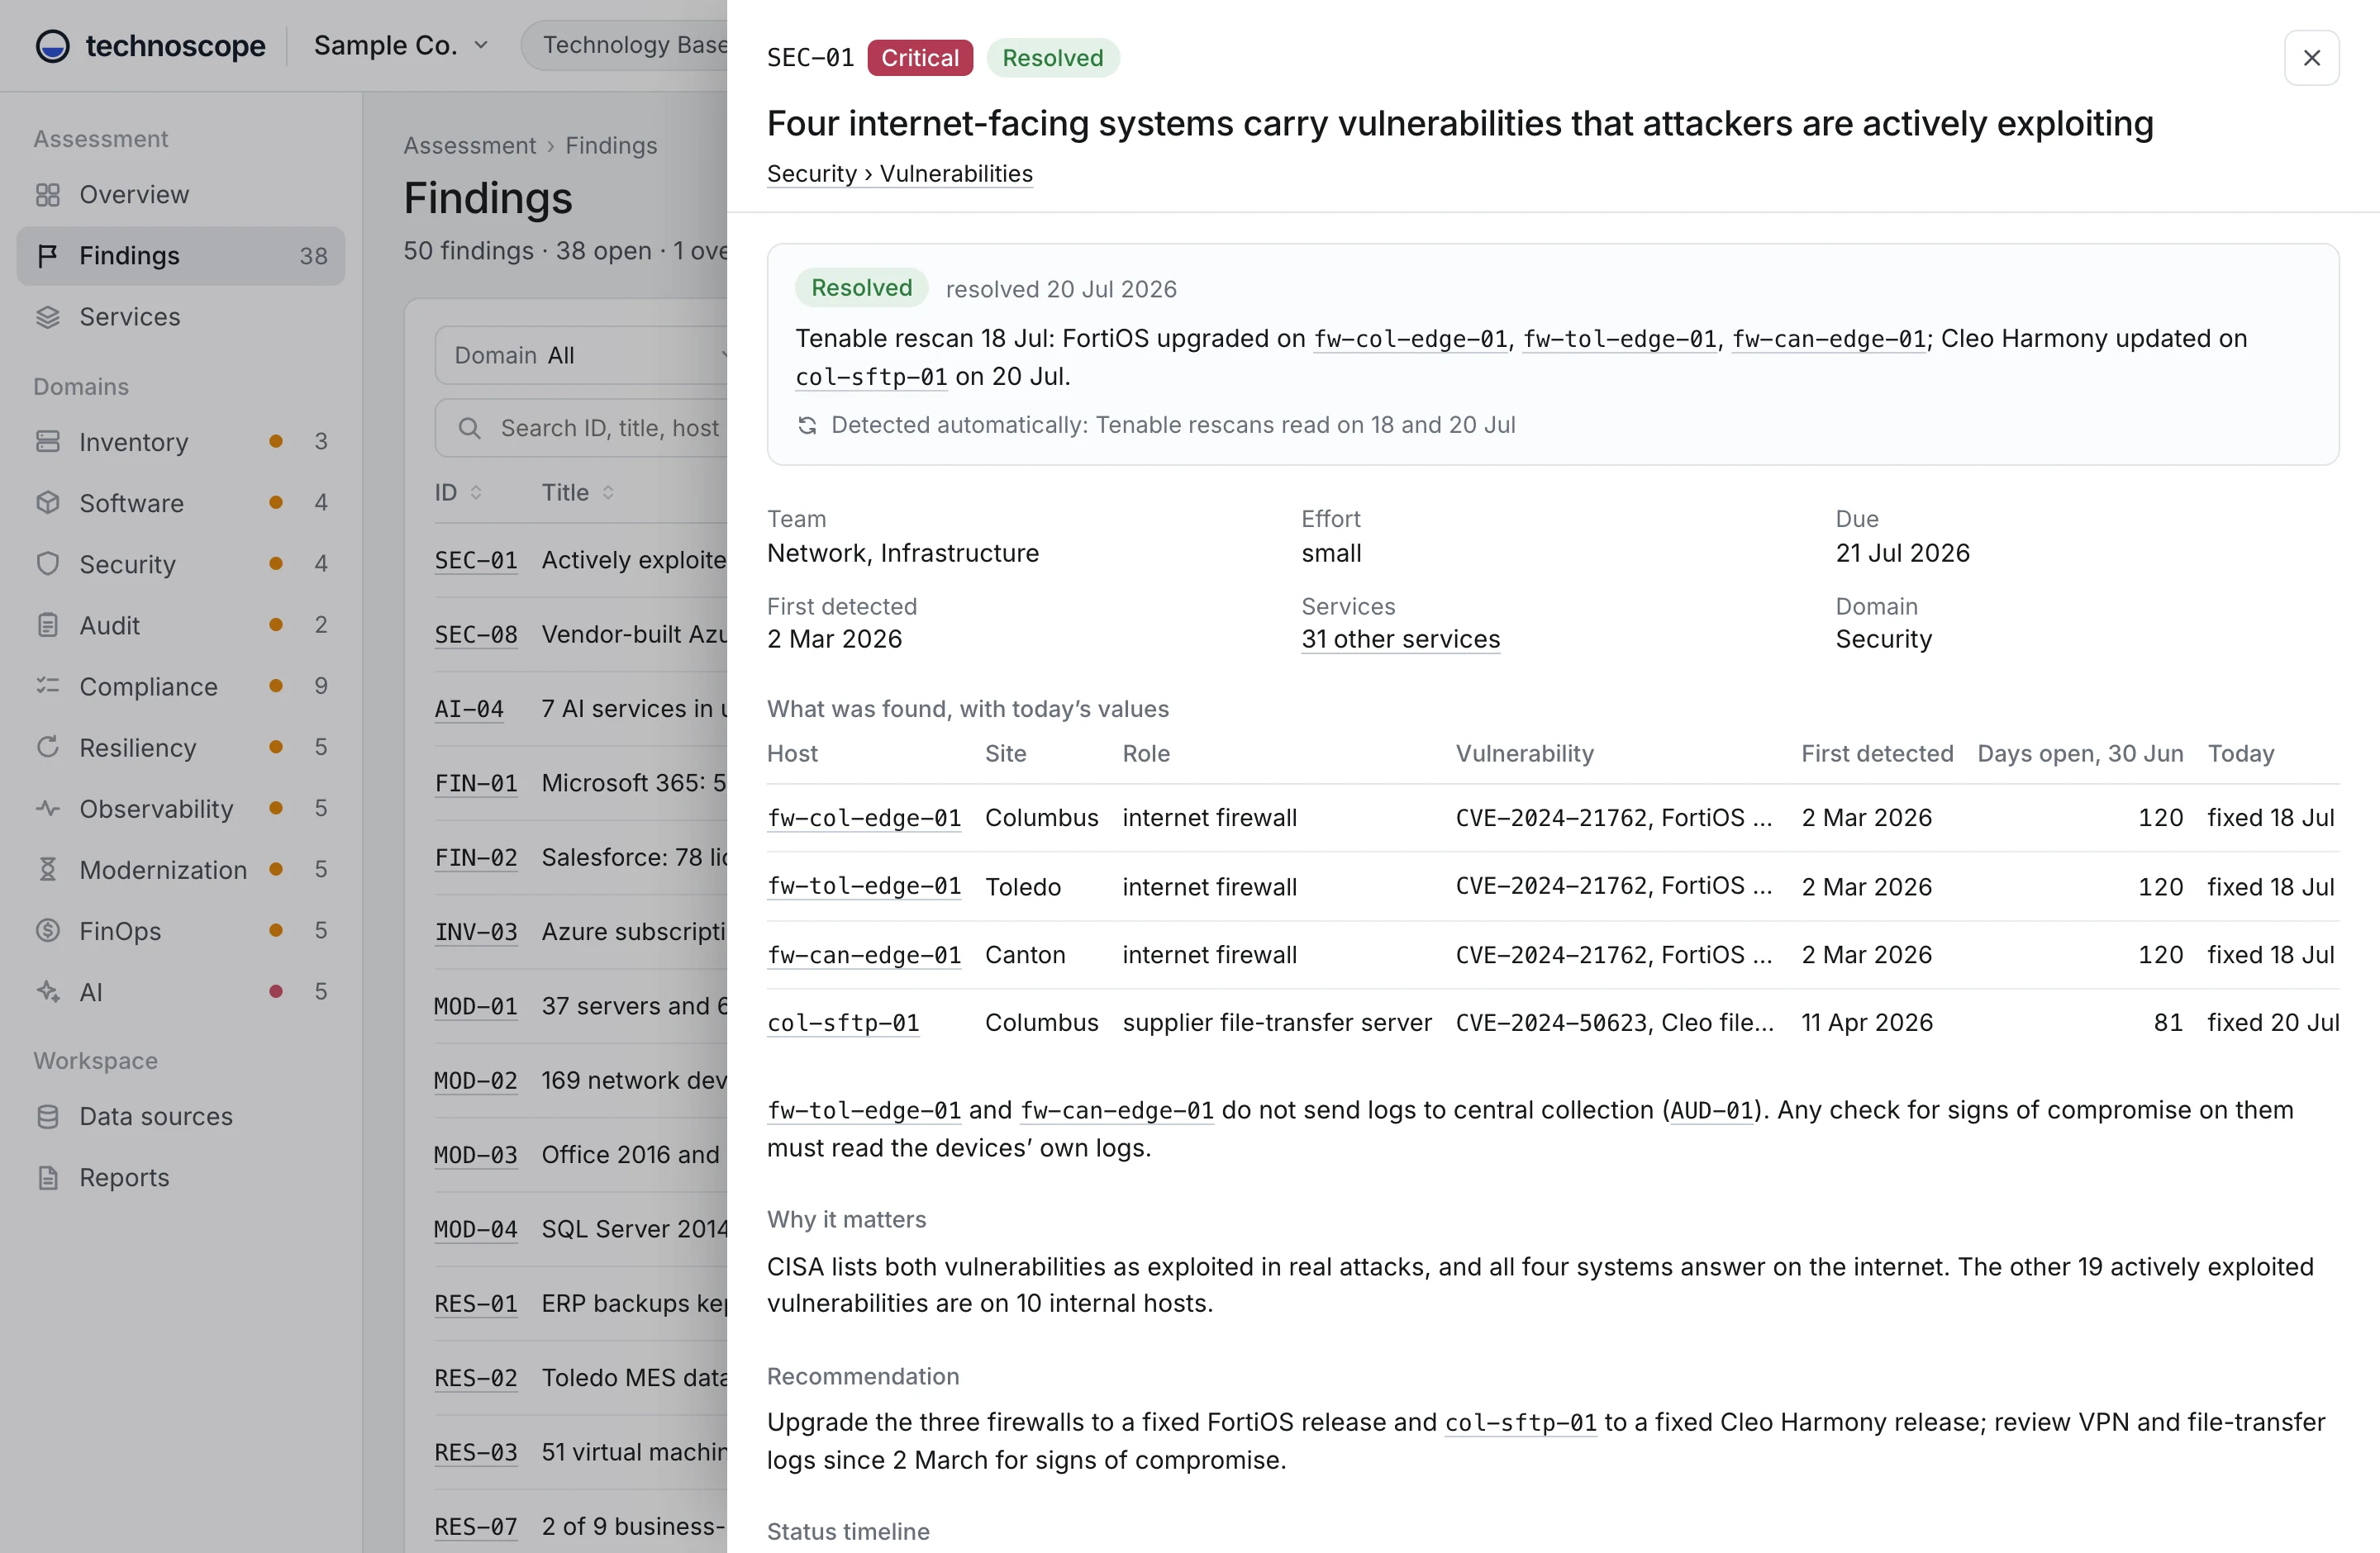
Task: Open Overview via its grid icon
Action: 48,195
